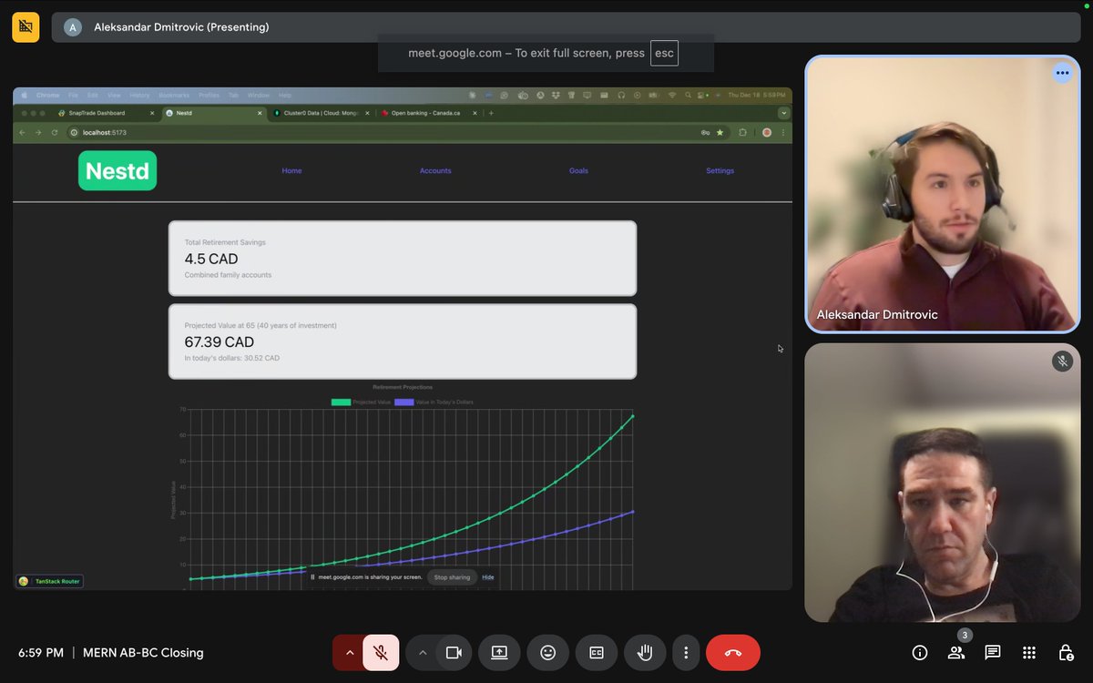
Task: Click the yellow icon at top left
Action: (x=26, y=27)
